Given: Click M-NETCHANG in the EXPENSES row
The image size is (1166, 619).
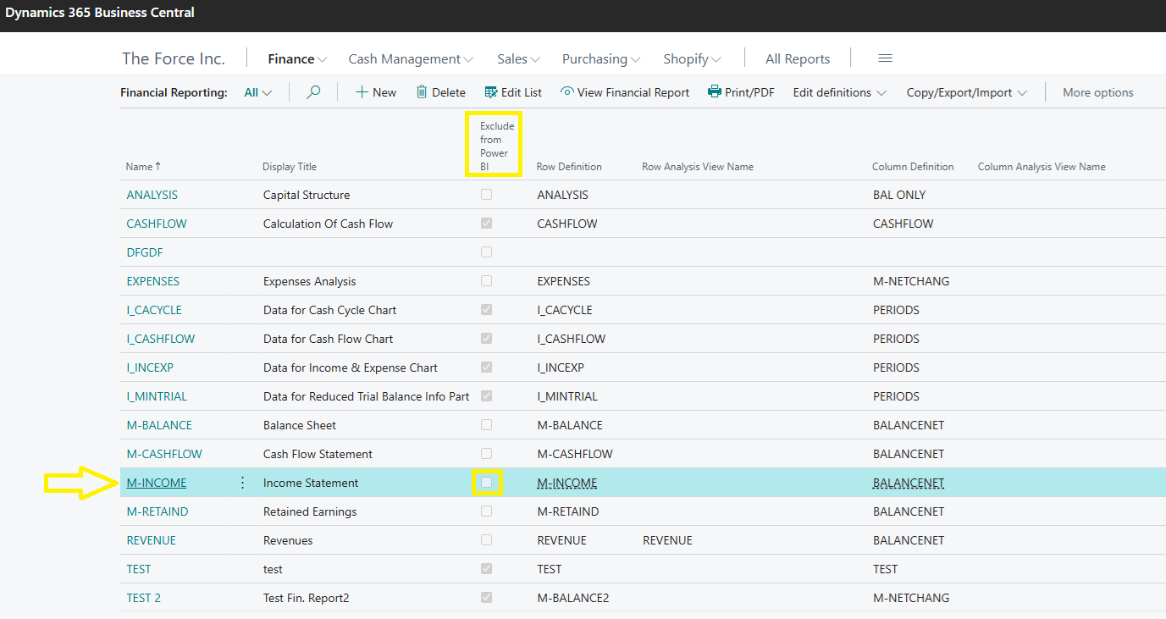Looking at the screenshot, I should pos(911,281).
